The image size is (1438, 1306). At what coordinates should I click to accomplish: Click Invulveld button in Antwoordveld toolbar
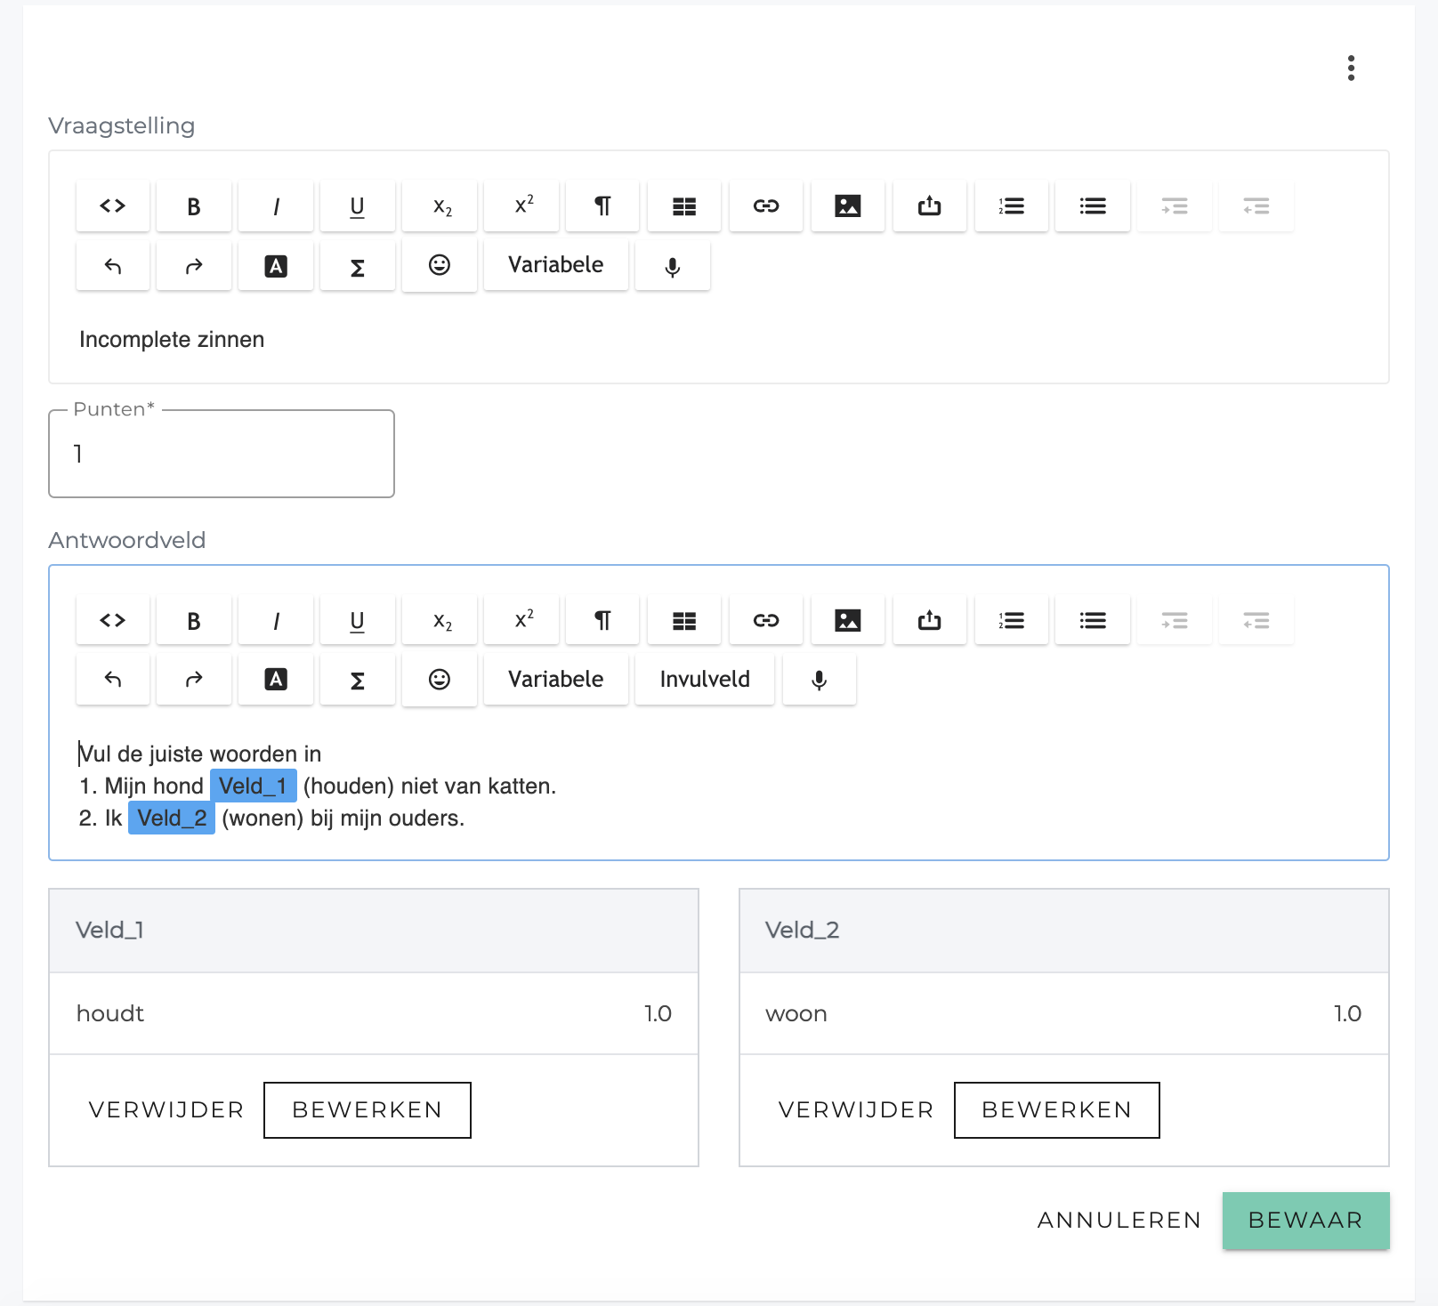705,680
